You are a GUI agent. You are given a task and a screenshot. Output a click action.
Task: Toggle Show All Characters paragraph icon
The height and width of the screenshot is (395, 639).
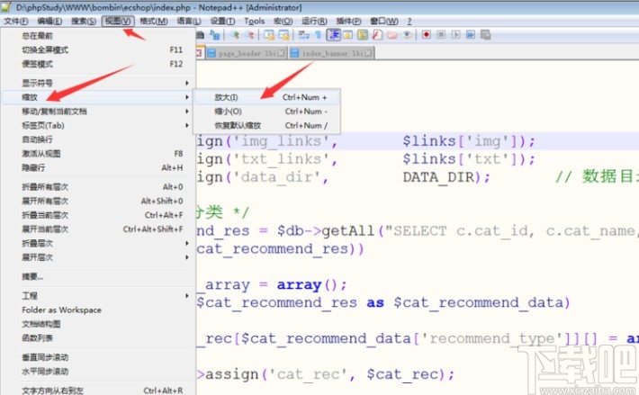point(319,34)
